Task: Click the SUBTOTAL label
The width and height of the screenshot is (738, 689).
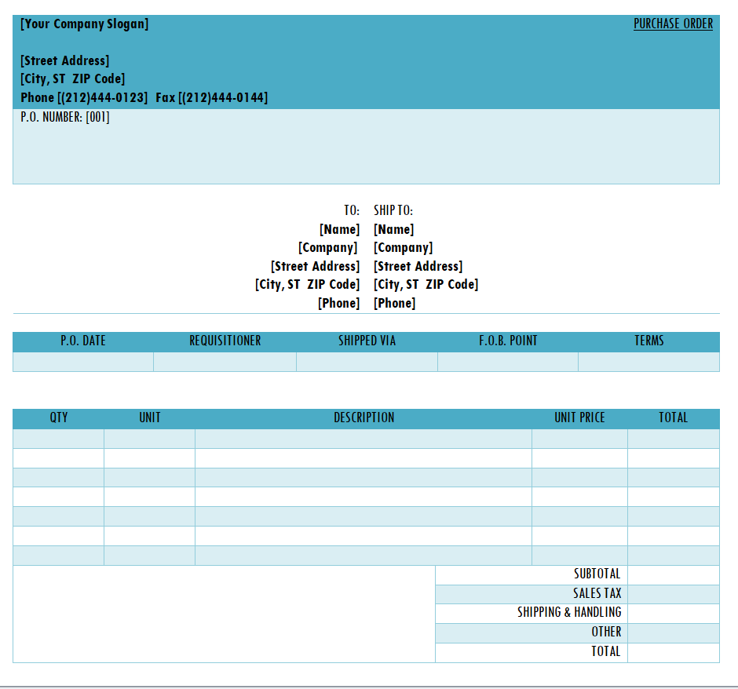Action: click(597, 574)
